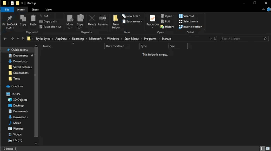Sort by the Date modified column
The image size is (271, 151).
tap(122, 46)
